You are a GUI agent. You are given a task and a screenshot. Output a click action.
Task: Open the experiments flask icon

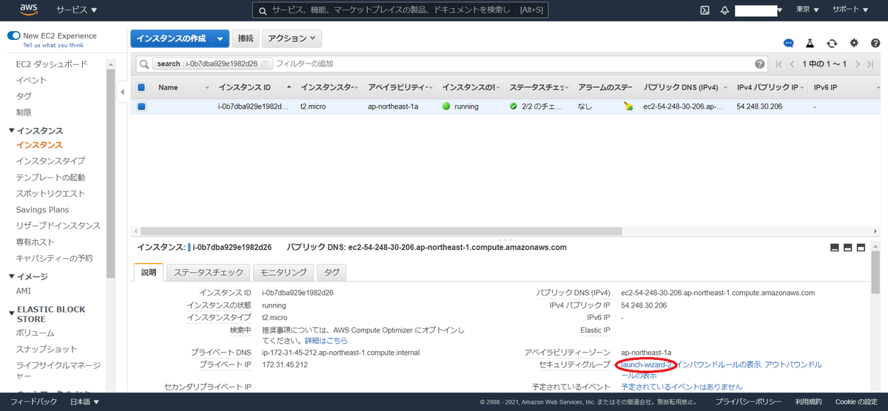point(810,44)
